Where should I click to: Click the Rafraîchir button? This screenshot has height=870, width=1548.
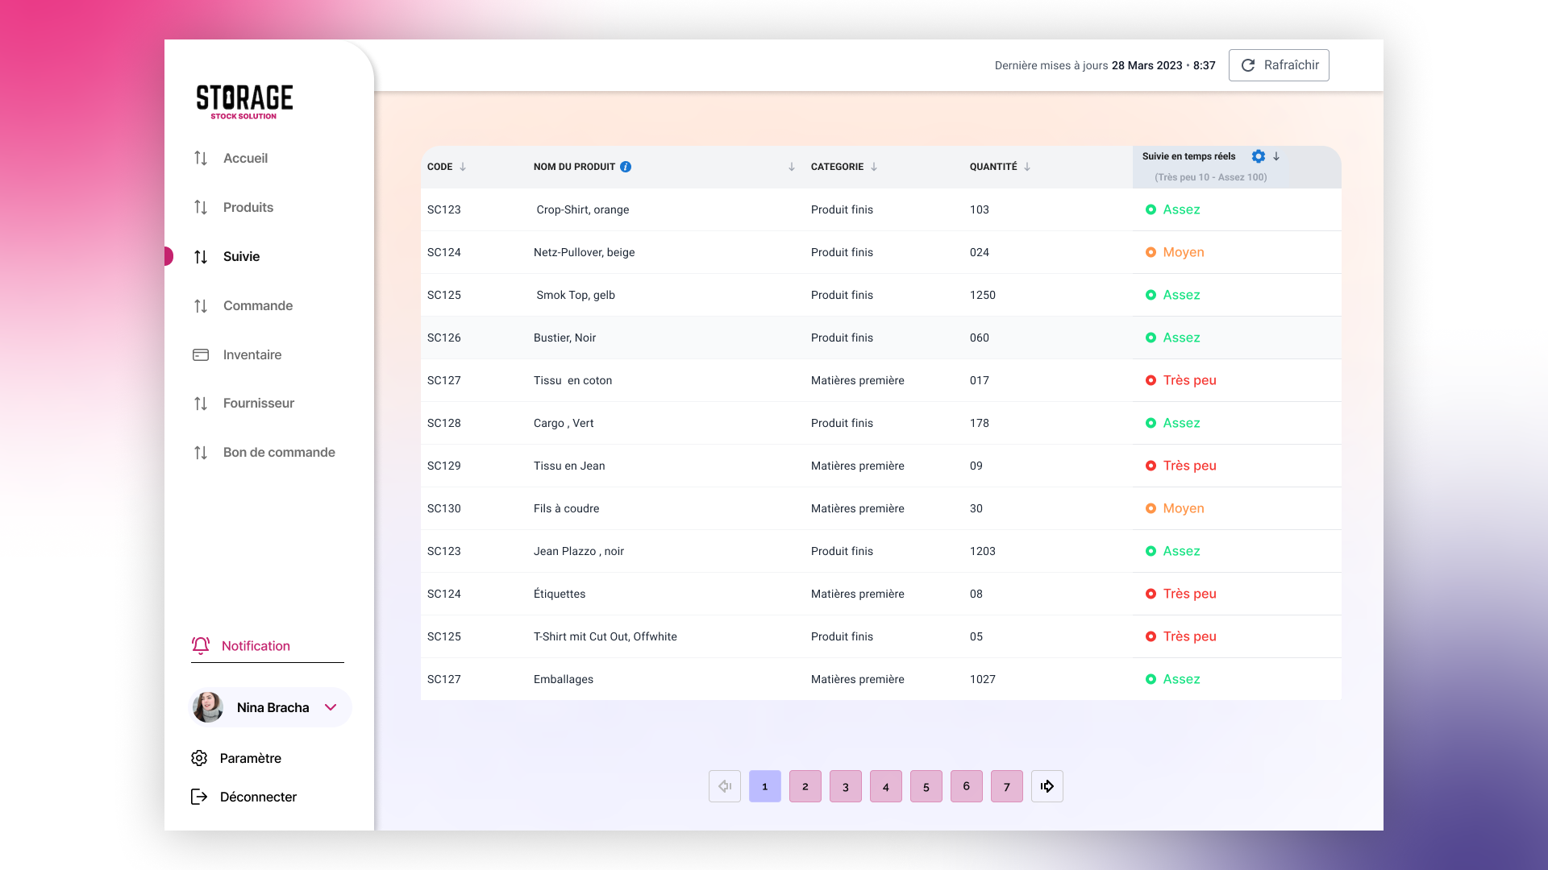pos(1279,65)
